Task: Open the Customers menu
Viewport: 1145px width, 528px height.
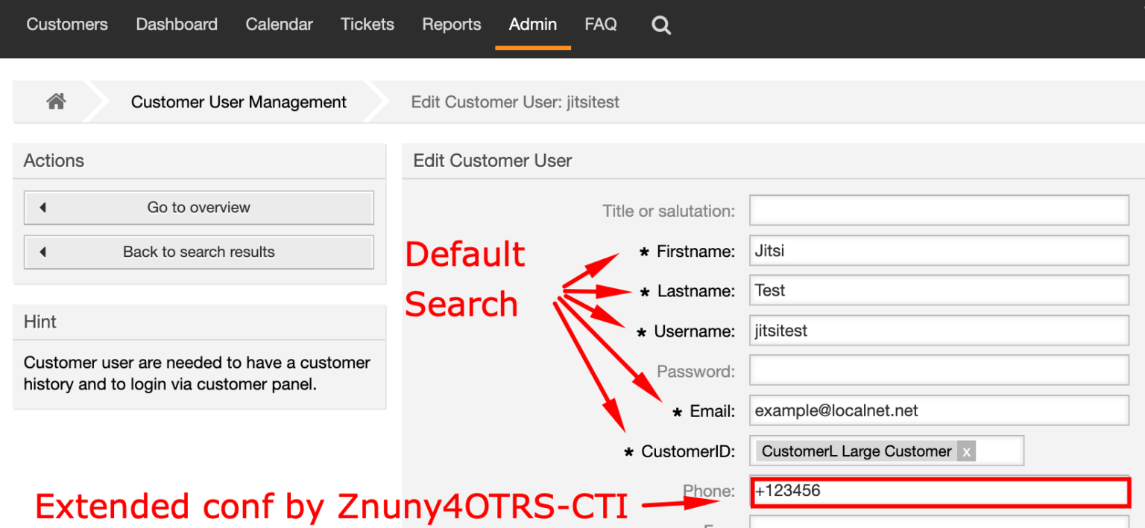Action: (x=66, y=24)
